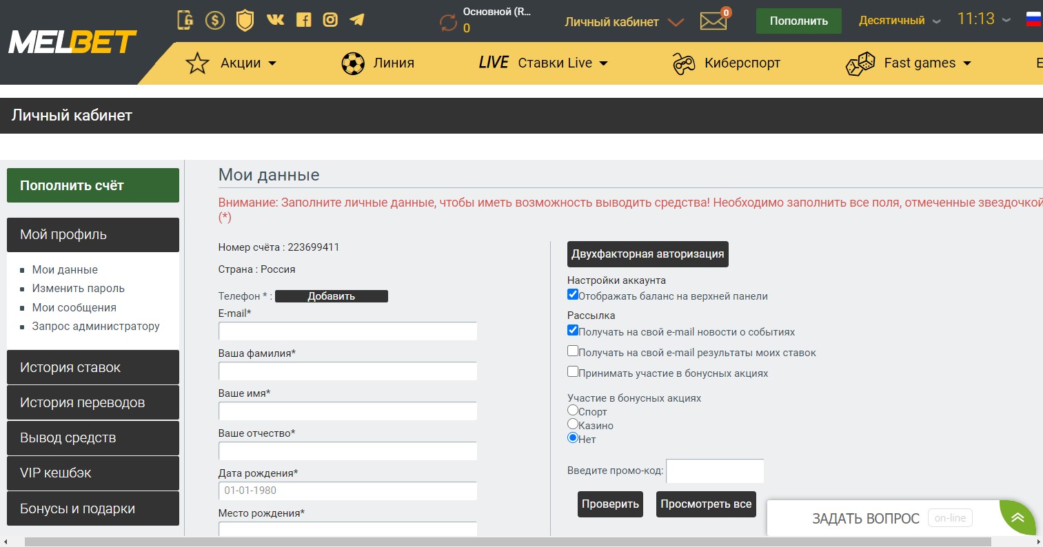Enable 'Принимать участие в бонусных акциях' checkbox
This screenshot has width=1043, height=547.
click(x=573, y=372)
